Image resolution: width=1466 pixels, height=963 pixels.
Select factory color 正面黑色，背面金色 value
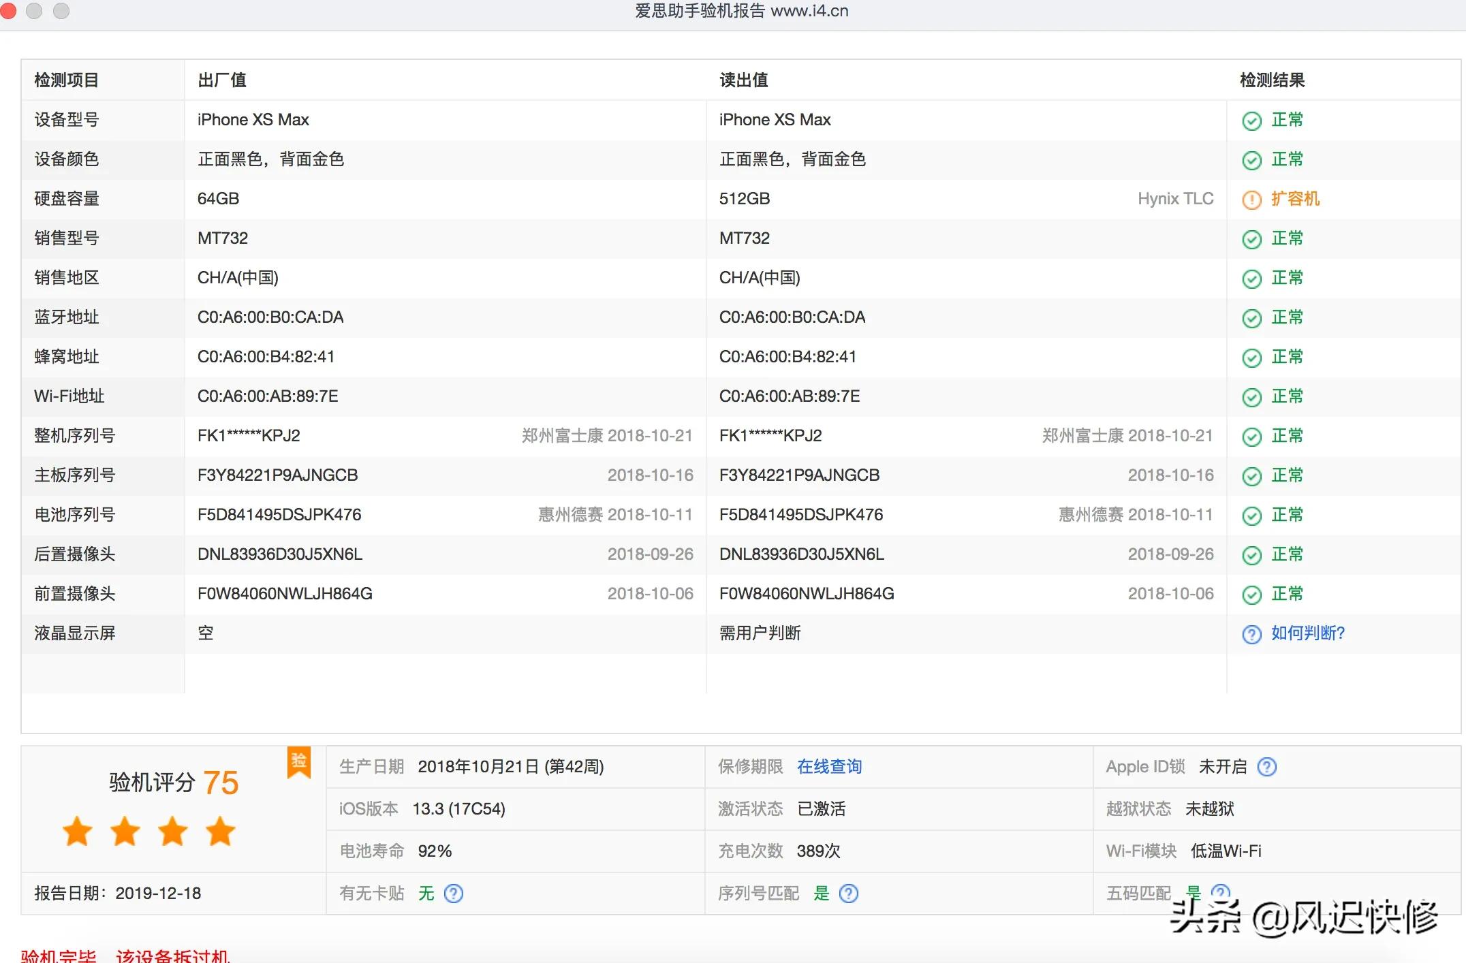point(270,159)
